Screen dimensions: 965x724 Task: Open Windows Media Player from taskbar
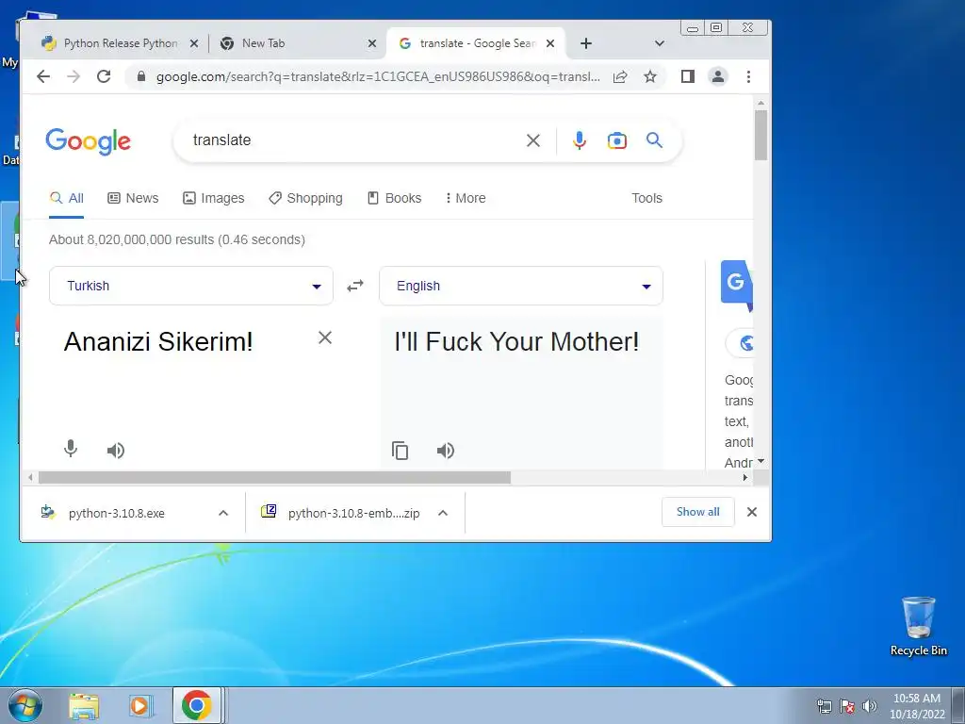pyautogui.click(x=140, y=705)
